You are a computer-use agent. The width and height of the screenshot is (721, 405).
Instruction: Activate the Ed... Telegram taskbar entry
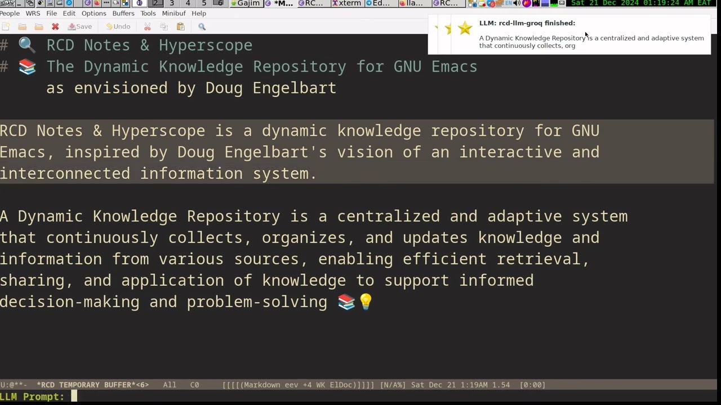(381, 3)
